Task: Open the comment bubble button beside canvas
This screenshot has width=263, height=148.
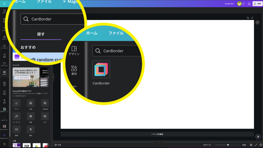Action: click(x=257, y=22)
